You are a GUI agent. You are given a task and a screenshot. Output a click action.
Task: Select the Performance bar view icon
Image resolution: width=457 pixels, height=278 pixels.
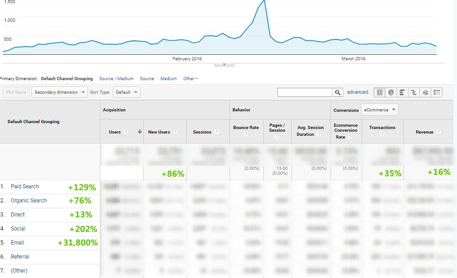(402, 92)
